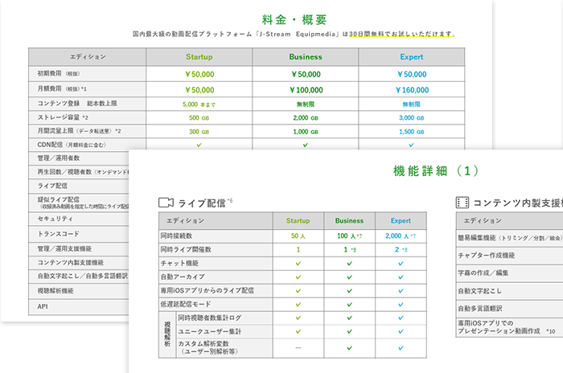Click Expert header in ライブ配信 table
Viewport: 563px width, 373px height.
click(401, 221)
